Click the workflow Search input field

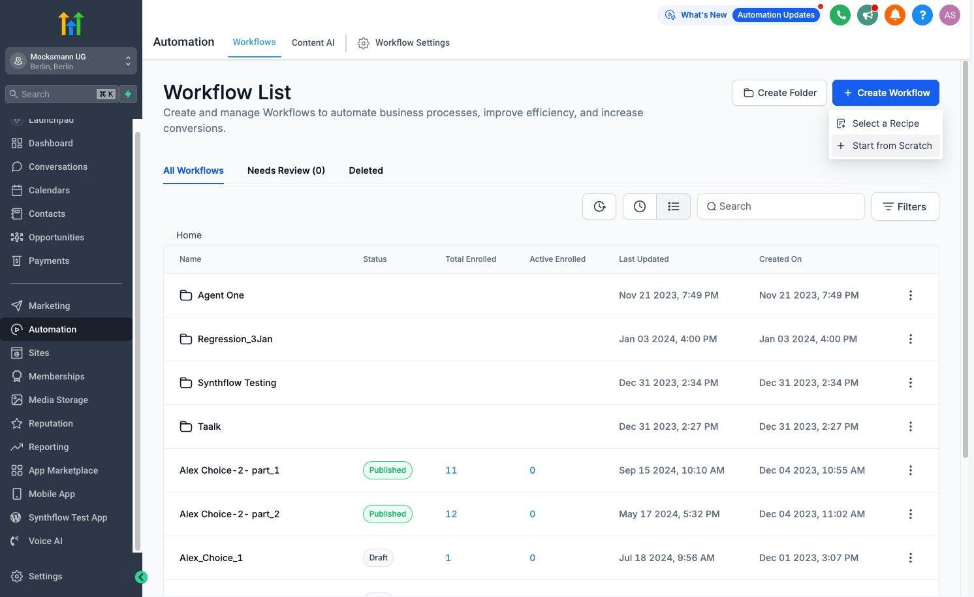click(x=781, y=206)
